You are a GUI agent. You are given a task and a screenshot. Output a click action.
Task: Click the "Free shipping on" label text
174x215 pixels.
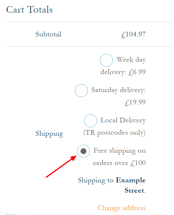[x=119, y=151]
